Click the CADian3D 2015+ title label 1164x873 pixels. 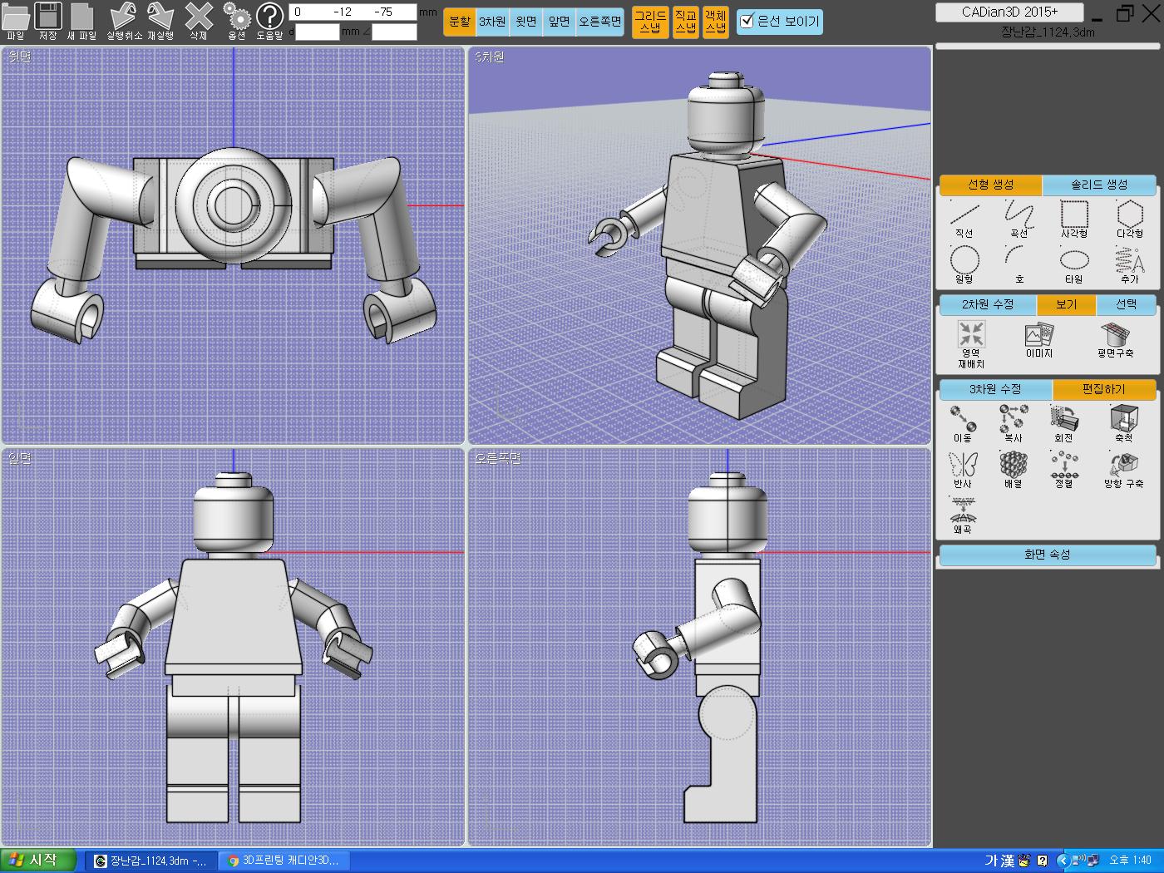(x=1009, y=12)
